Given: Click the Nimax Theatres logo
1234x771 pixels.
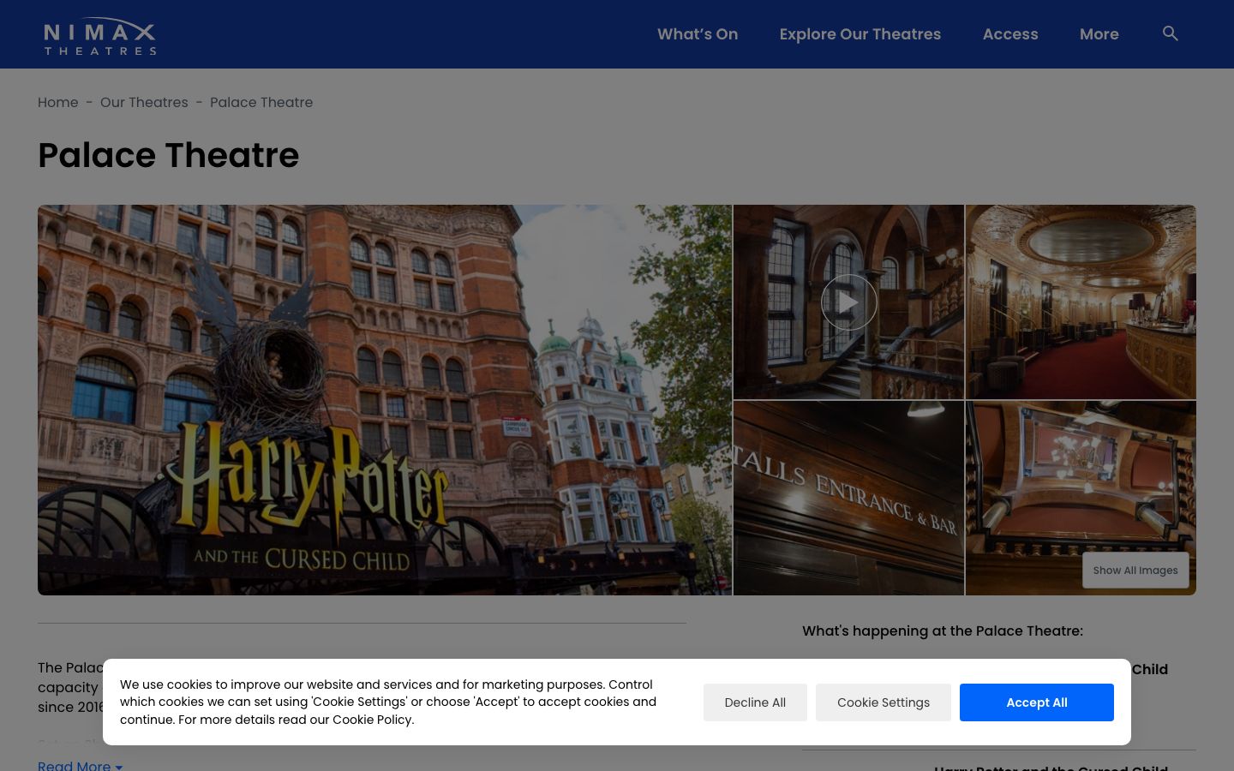Looking at the screenshot, I should 100,36.
